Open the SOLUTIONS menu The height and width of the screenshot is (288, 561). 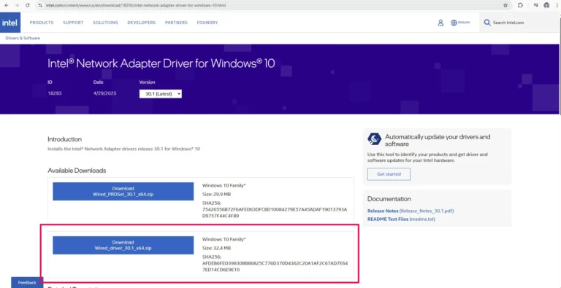pos(105,23)
